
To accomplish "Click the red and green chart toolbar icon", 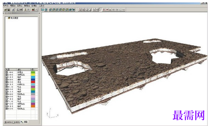I will click(x=33, y=10).
